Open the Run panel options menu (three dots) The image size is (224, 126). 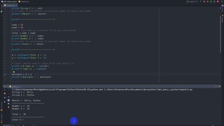click(216, 86)
